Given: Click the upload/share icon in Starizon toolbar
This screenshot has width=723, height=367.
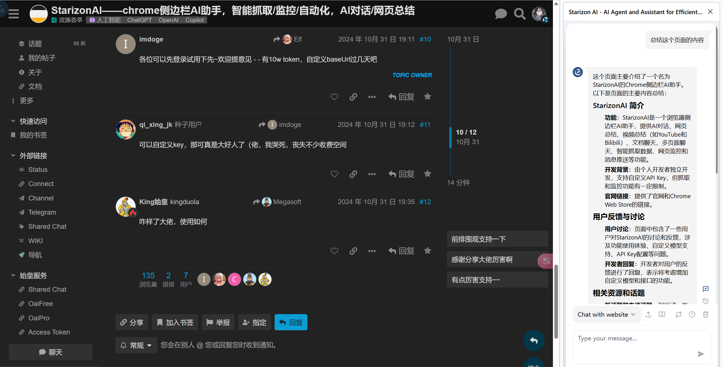Looking at the screenshot, I should coord(648,314).
